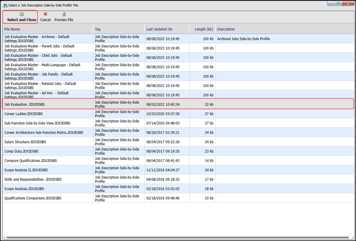Click the Select and Close label

[x=22, y=20]
